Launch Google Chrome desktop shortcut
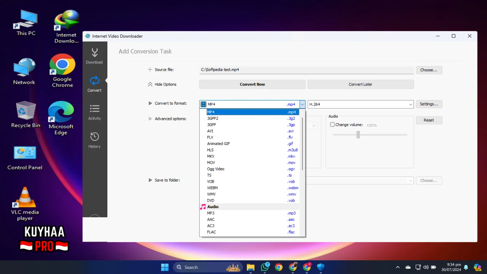 tap(62, 71)
